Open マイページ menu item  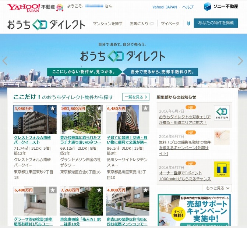[x=170, y=24]
